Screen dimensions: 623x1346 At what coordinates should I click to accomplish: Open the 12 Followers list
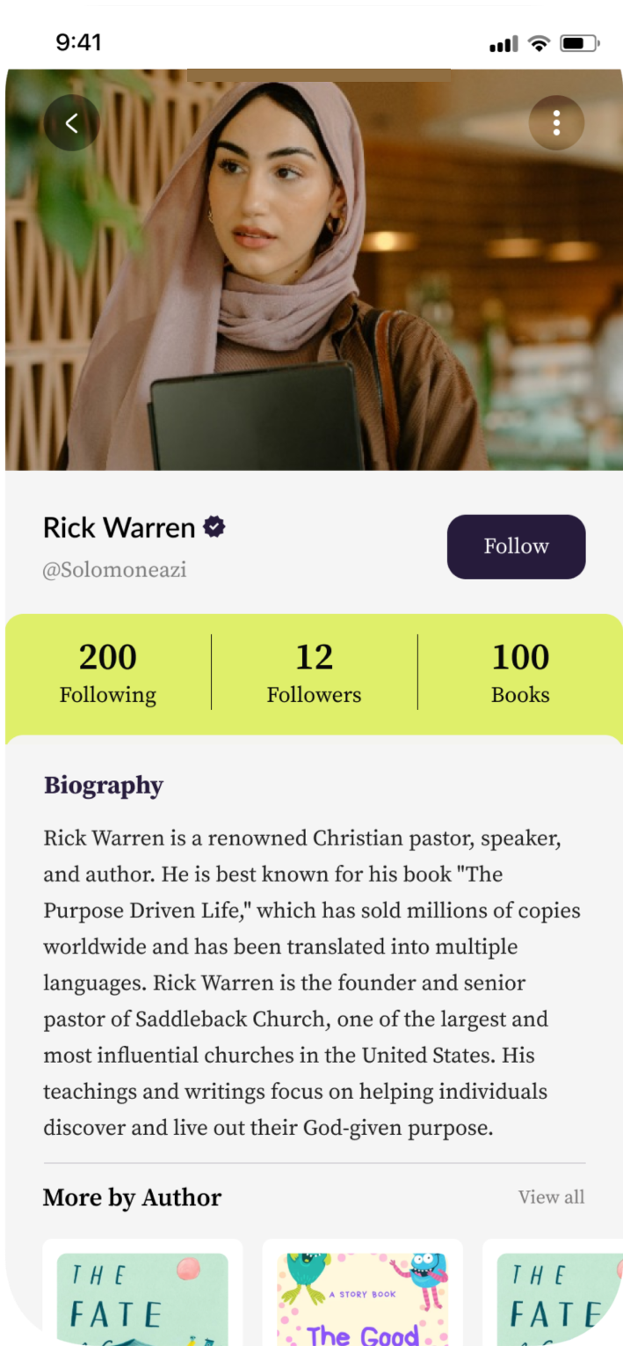pos(314,672)
